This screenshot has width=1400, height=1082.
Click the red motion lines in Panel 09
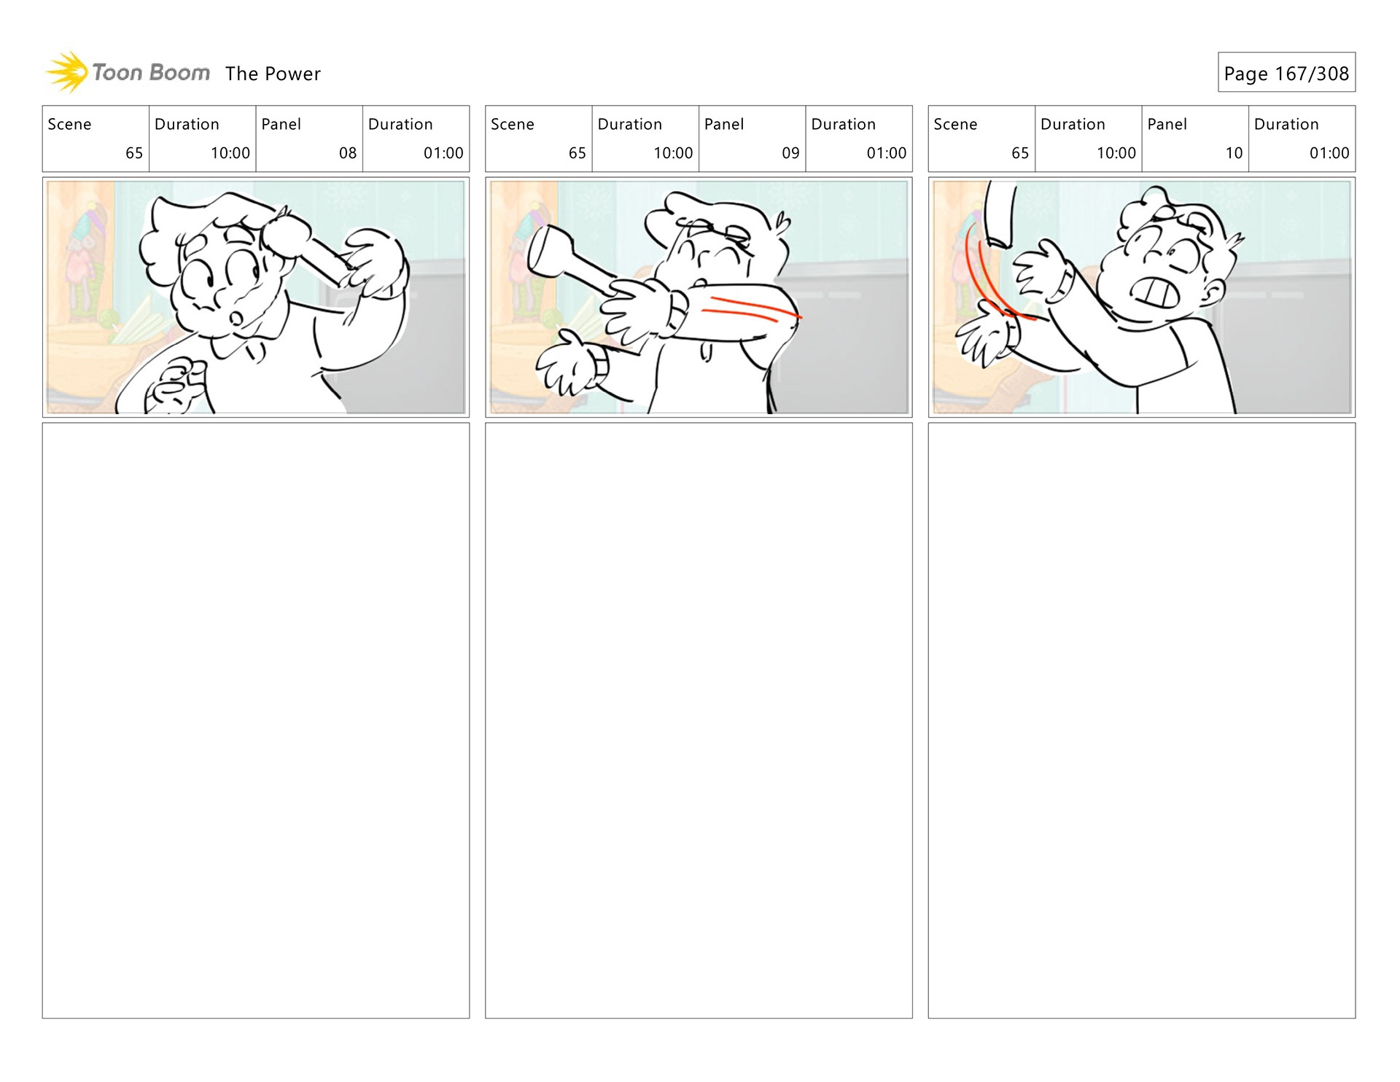coord(751,309)
